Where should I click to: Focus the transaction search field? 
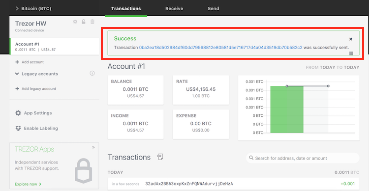click(303, 158)
